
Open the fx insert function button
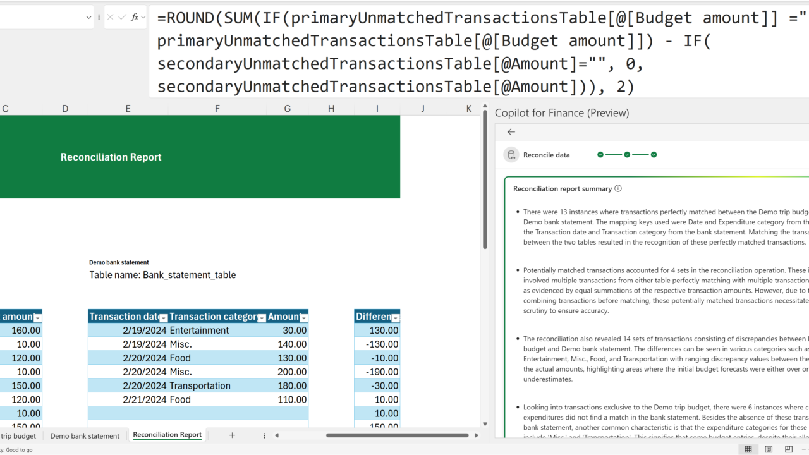135,17
